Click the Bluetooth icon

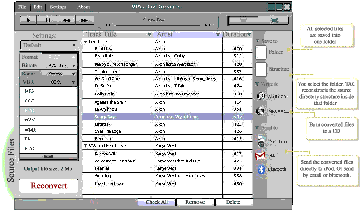tap(261, 169)
